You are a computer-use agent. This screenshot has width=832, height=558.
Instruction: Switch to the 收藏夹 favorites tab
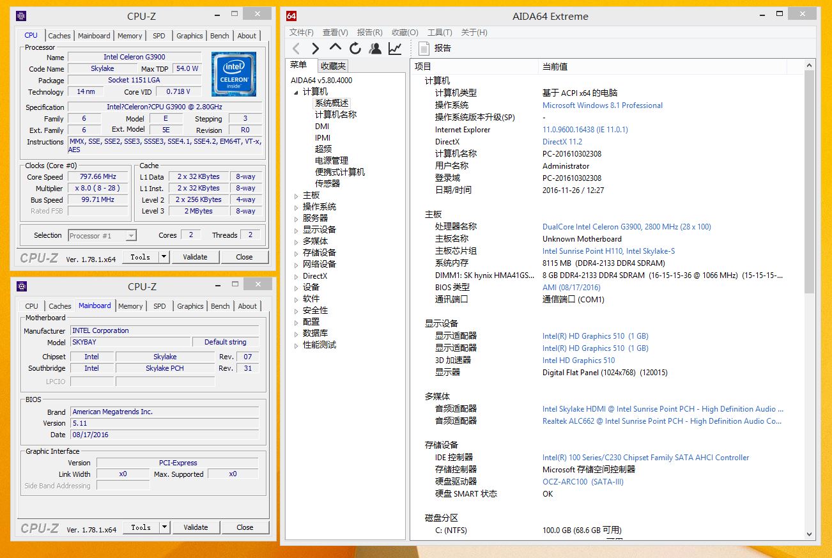[x=333, y=66]
